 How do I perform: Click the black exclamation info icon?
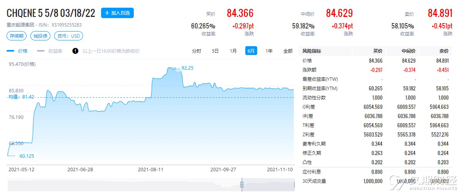pyautogui.click(x=75, y=51)
